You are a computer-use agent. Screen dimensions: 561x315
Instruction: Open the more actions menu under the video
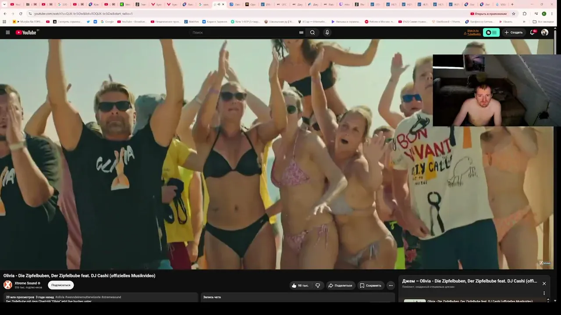tap(391, 285)
